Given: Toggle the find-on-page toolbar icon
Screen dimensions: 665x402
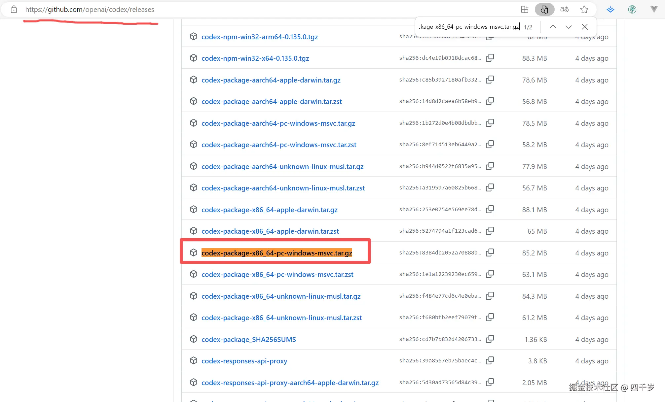Looking at the screenshot, I should pyautogui.click(x=544, y=9).
